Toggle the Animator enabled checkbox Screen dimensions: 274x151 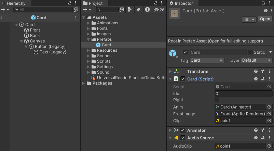click(x=183, y=130)
